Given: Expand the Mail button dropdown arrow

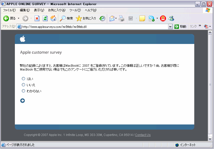Looking at the screenshot, I should 116,18.
